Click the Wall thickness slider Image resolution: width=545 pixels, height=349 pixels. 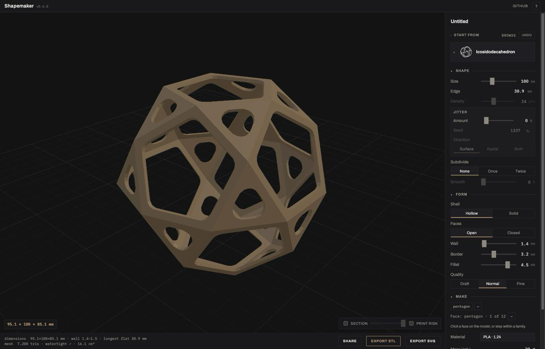coord(499,244)
